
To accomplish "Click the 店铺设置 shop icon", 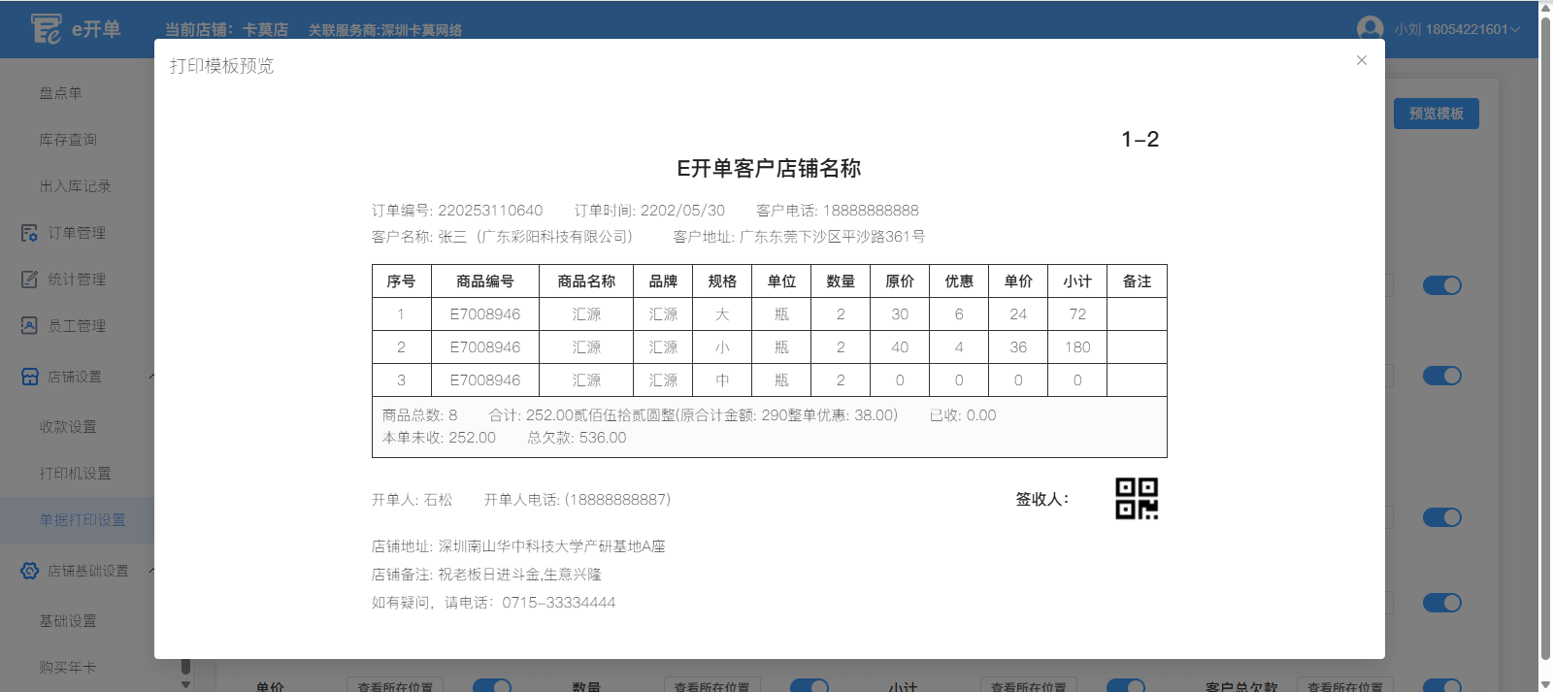I will pyautogui.click(x=29, y=377).
